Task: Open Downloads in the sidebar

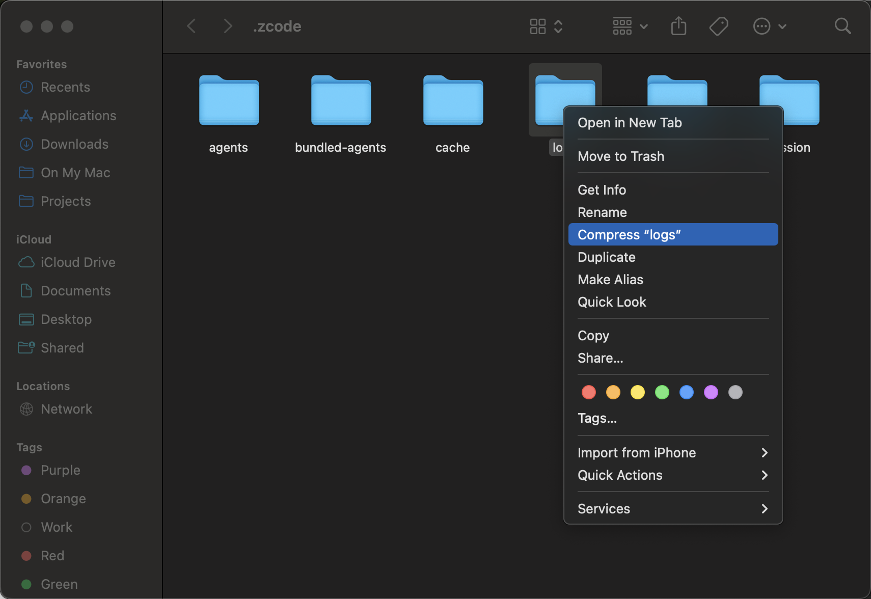Action: (x=74, y=144)
